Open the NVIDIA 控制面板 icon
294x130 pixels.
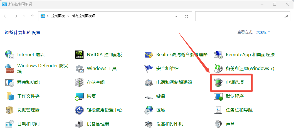coord(79,55)
